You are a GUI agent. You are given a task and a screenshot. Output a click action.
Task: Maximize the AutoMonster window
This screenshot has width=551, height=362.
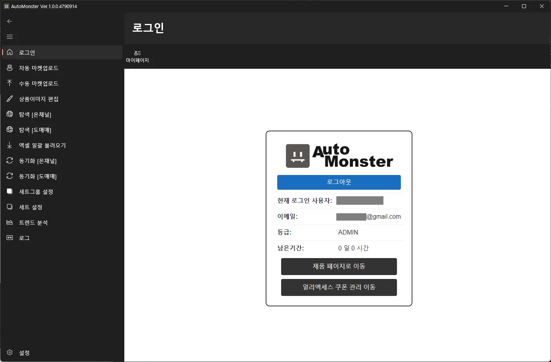(x=524, y=6)
